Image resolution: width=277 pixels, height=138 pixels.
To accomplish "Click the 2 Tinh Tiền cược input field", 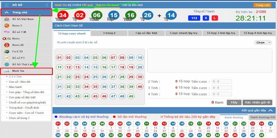I will [222, 82].
